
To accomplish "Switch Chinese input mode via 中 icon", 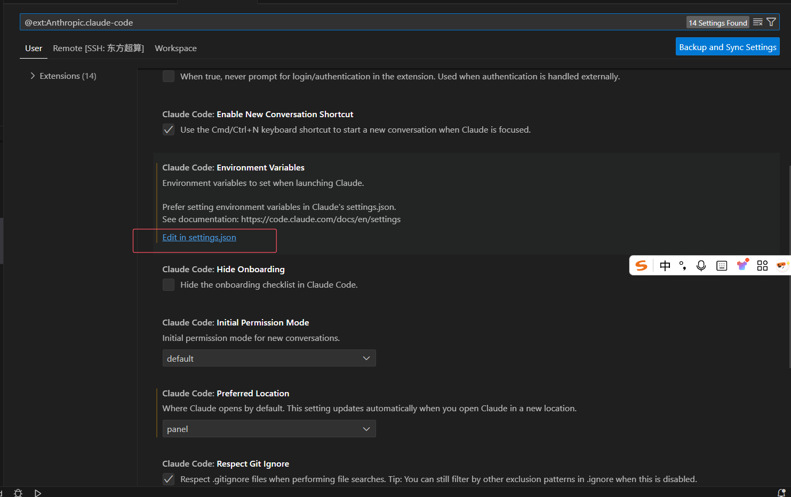I will [665, 265].
